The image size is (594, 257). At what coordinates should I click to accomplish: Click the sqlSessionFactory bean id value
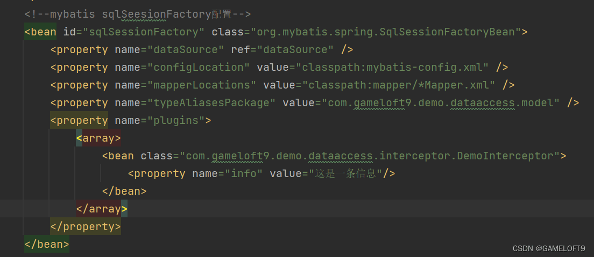[144, 32]
